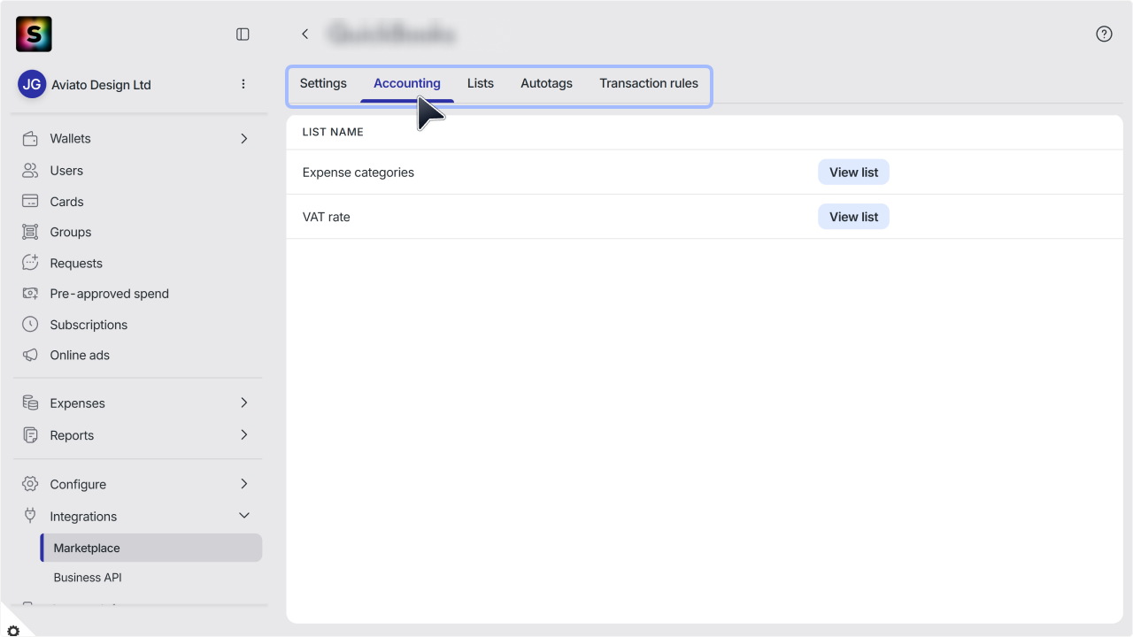Viewport: 1133px width, 637px height.
Task: Click the Online ads megaphone icon
Action: 30,355
